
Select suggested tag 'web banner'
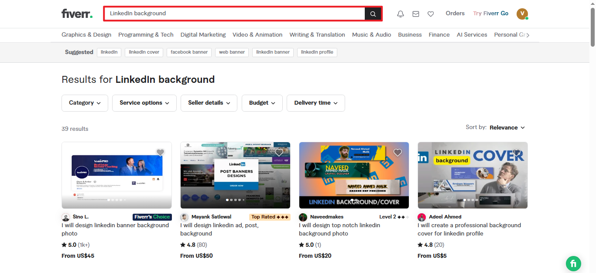coord(232,52)
